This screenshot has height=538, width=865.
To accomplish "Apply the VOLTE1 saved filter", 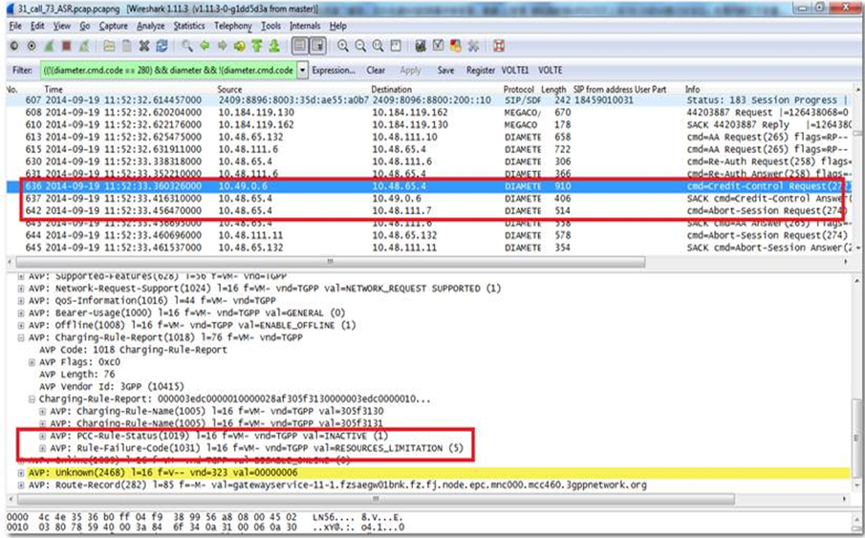I will pyautogui.click(x=514, y=71).
